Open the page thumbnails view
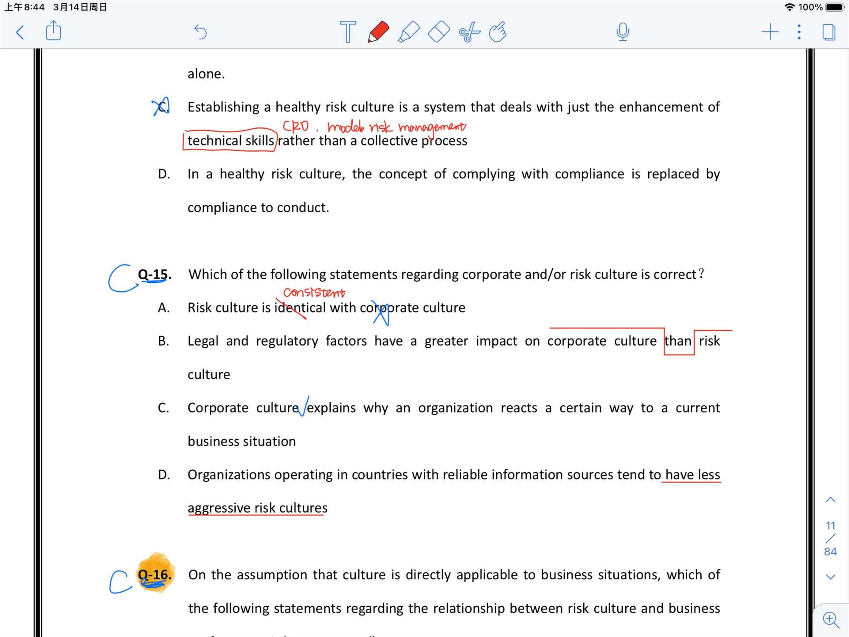849x637 pixels. [829, 32]
